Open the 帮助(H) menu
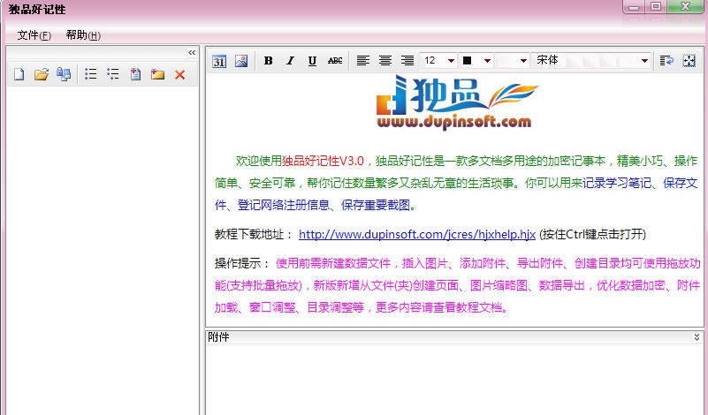 tap(83, 35)
